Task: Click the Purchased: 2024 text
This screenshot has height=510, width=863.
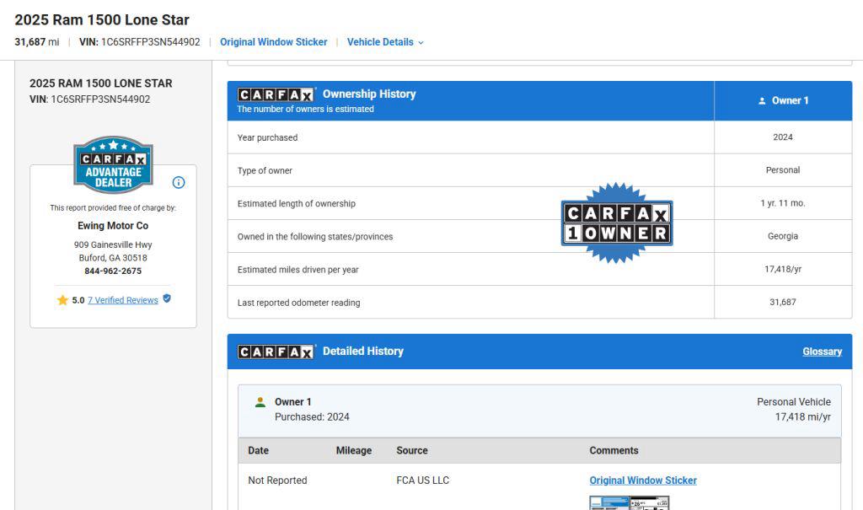Action: coord(312,417)
